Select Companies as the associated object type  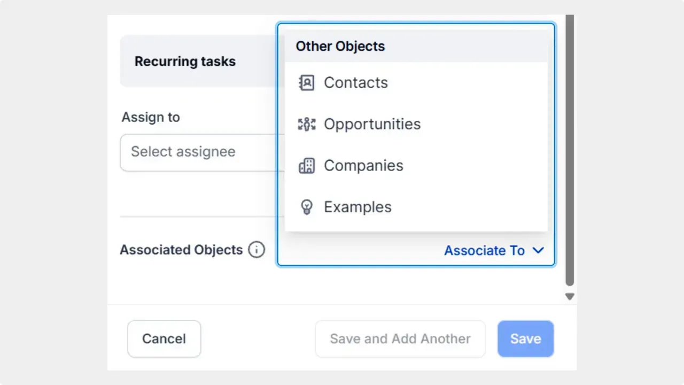363,165
